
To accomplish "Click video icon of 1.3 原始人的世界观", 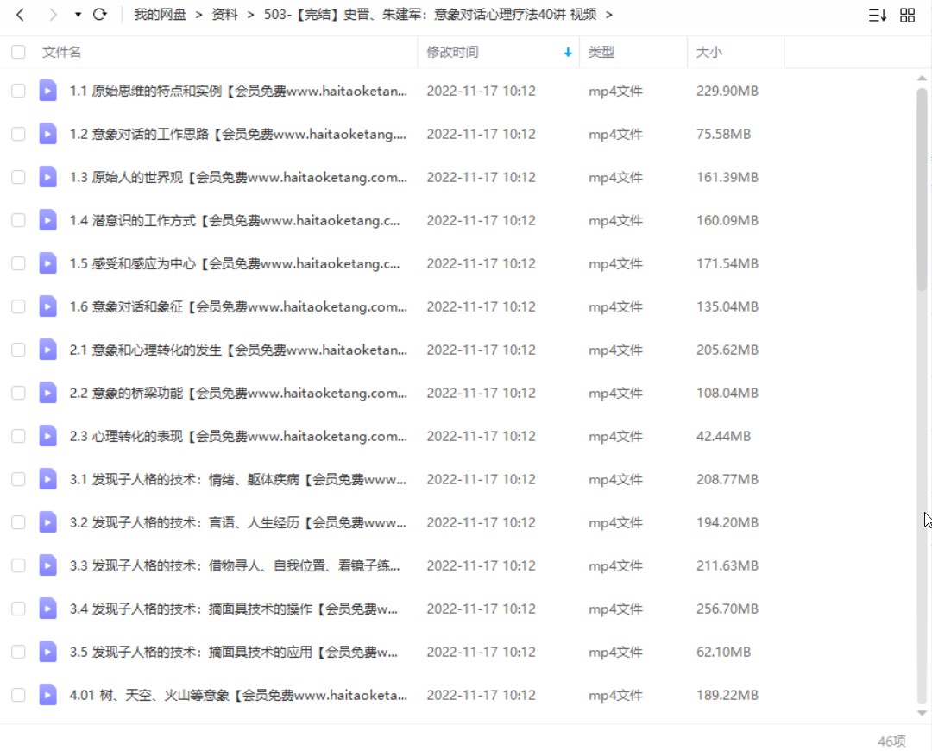I will [x=48, y=177].
